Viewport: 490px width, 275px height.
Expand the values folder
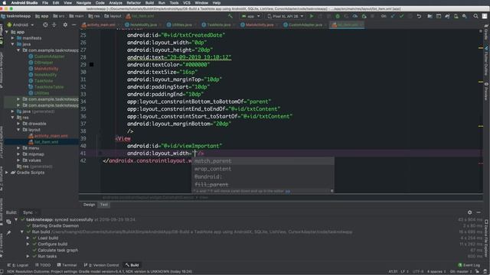click(x=18, y=160)
